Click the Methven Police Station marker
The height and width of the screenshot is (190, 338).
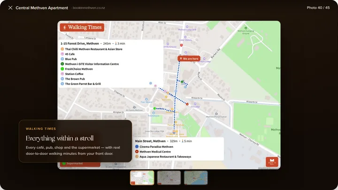tap(216, 114)
